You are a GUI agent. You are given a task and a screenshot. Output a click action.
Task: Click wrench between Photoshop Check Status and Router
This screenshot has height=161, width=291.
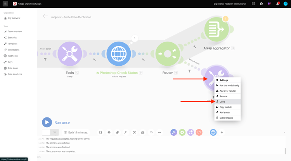pos(143,59)
